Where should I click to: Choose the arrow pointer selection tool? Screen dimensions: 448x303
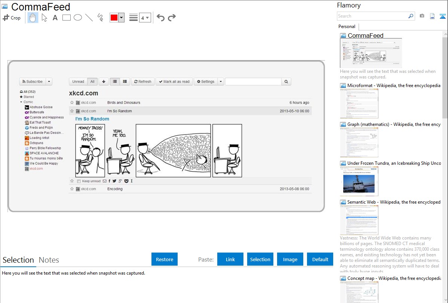click(44, 18)
